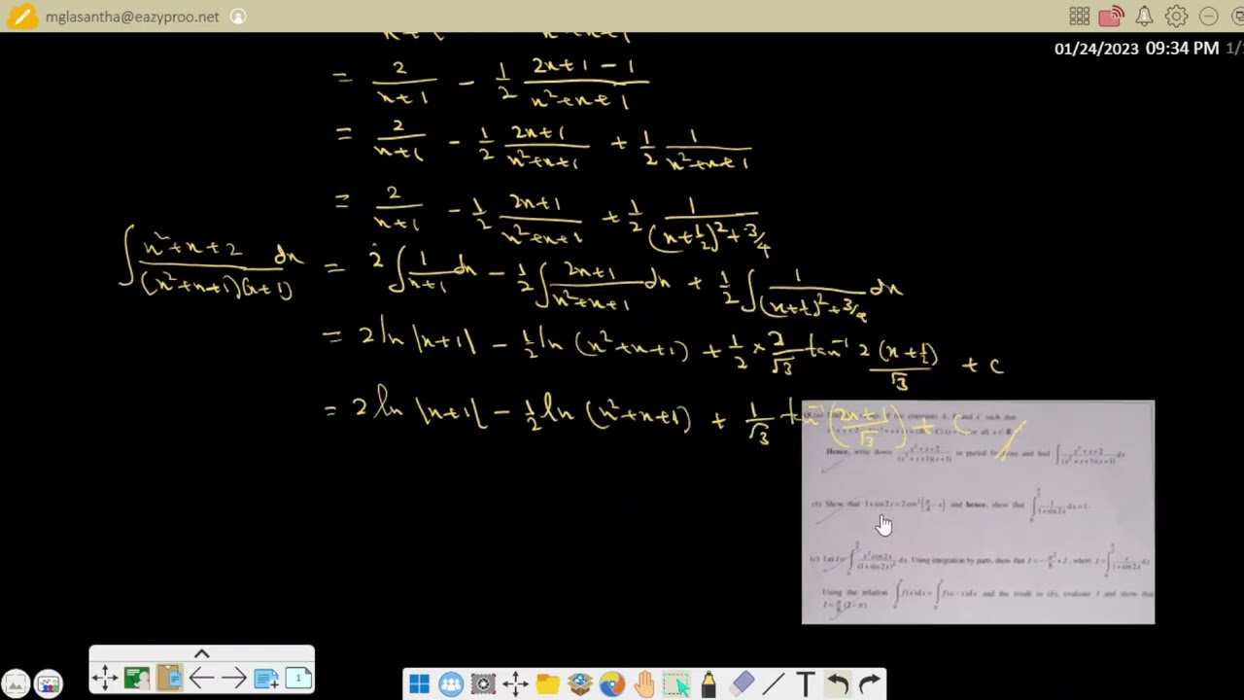Click the Windows start icon in toolbar
This screenshot has height=700, width=1244.
coord(419,684)
